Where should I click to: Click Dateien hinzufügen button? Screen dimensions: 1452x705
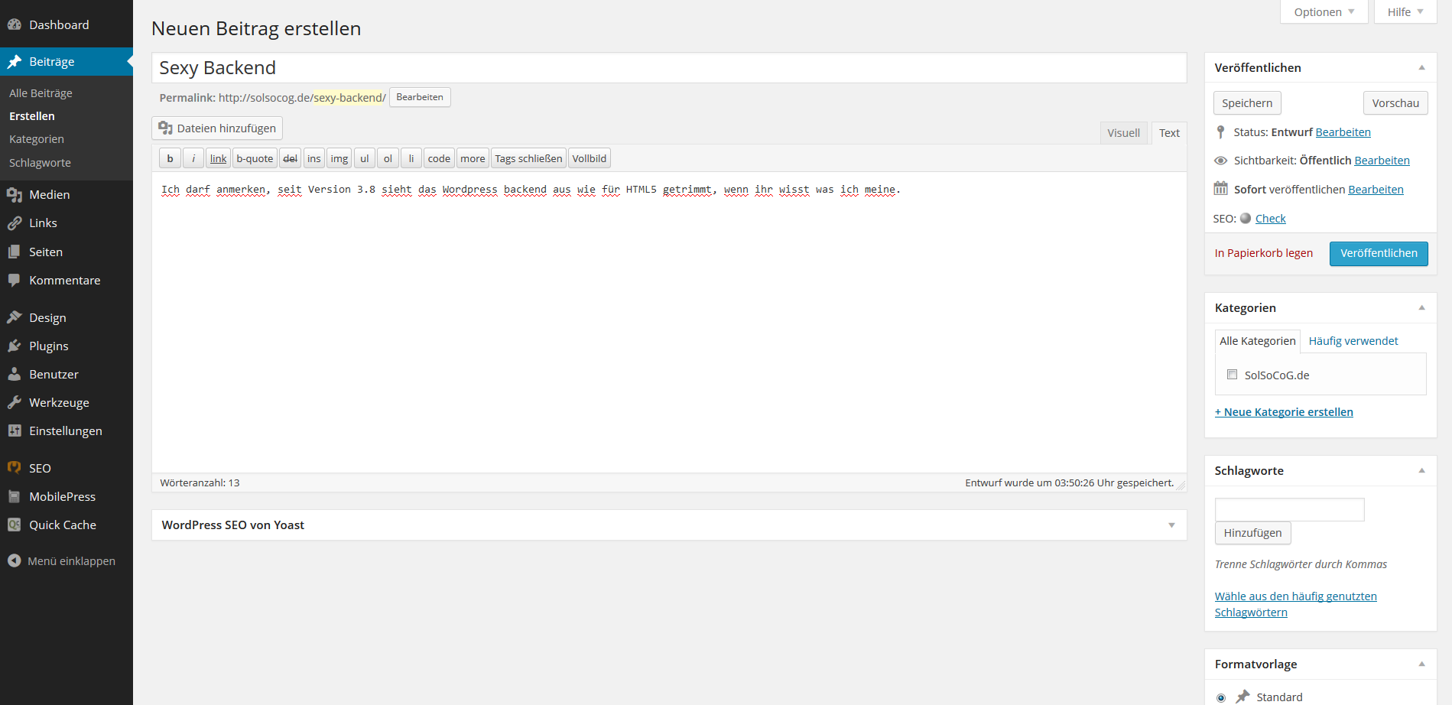217,128
